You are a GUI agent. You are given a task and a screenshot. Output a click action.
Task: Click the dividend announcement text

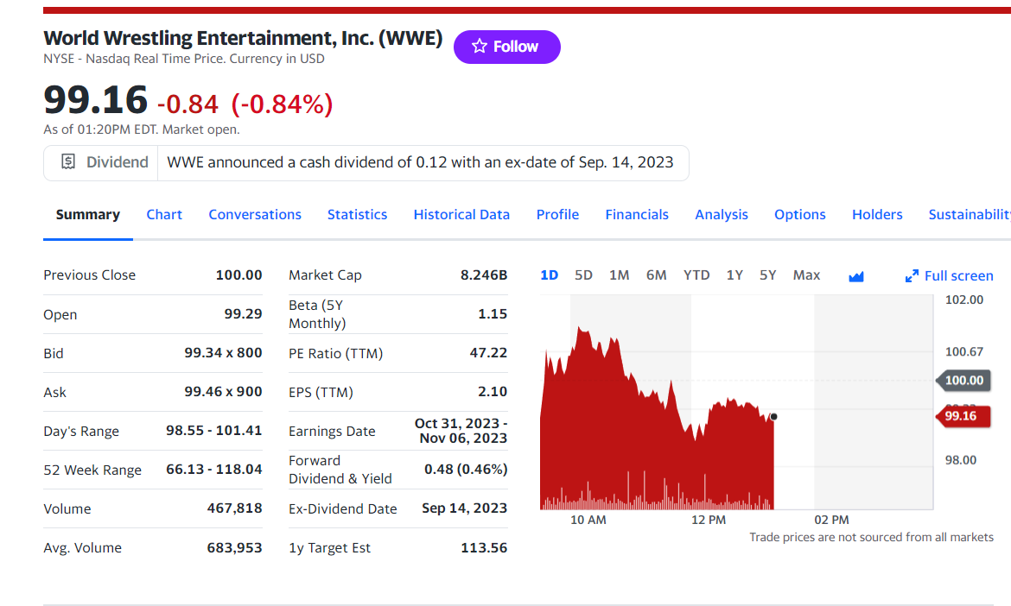click(x=421, y=162)
